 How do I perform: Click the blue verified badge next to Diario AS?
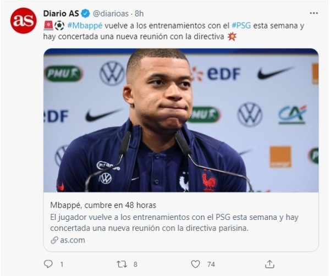(x=85, y=14)
